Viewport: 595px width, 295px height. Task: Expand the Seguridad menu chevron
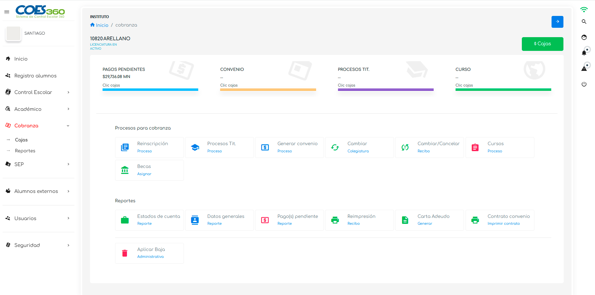68,245
